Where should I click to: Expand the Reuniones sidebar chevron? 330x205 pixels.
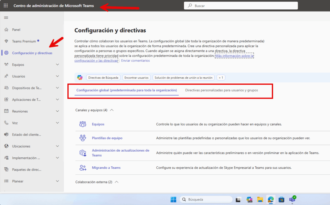(57, 111)
